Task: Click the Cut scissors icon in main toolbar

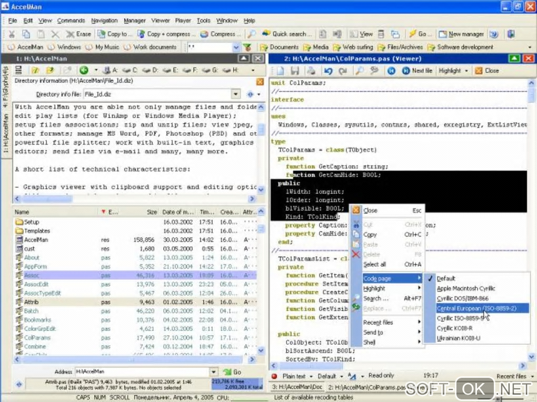Action: coord(12,34)
